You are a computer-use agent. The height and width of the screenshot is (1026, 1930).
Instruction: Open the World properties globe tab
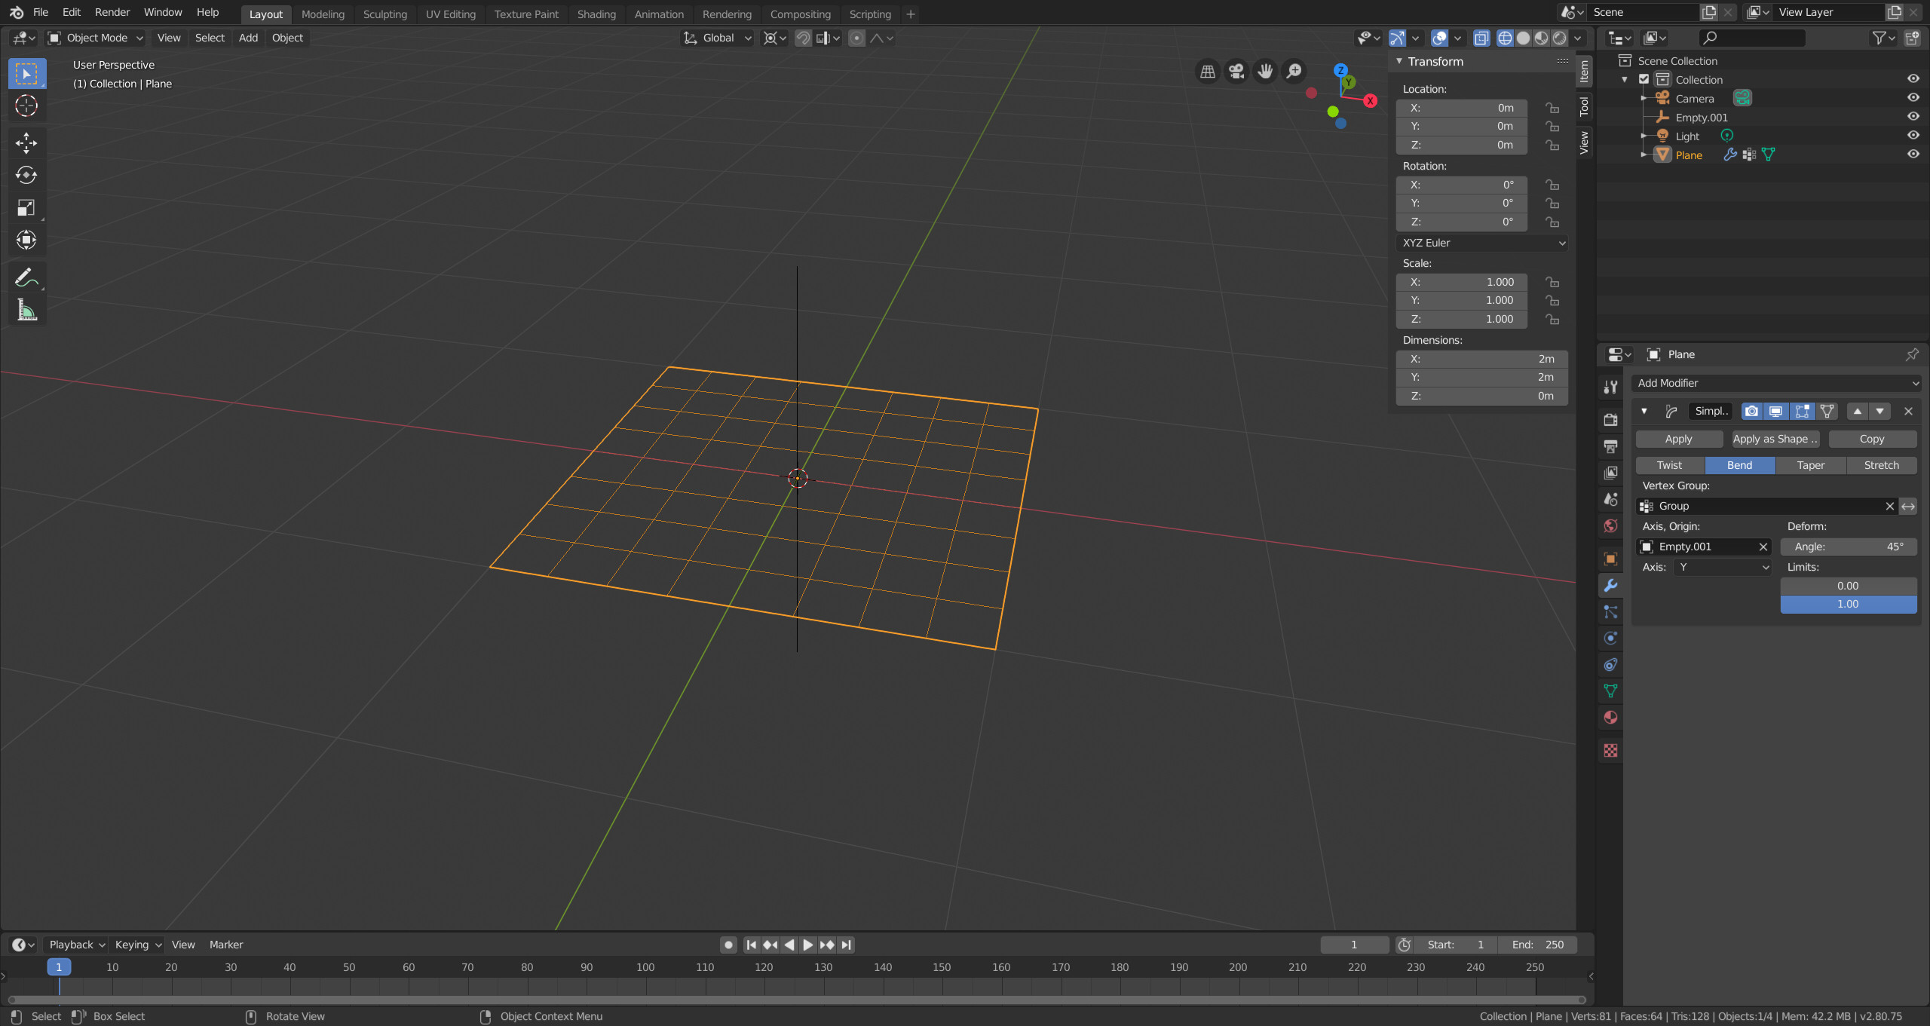1611,525
